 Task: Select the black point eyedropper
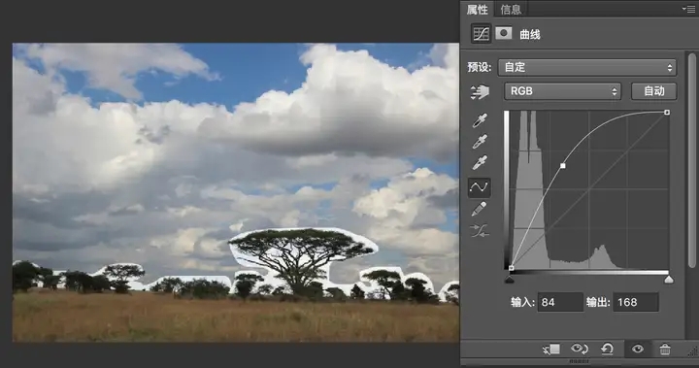point(480,120)
